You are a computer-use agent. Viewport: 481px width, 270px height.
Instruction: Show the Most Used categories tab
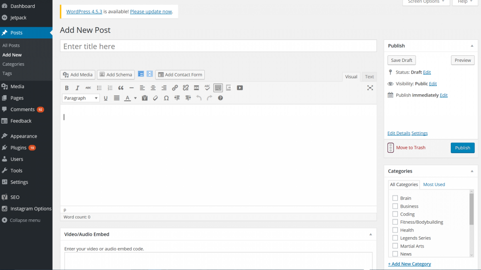[434, 184]
